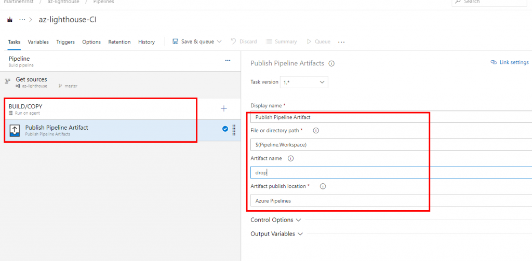Click the Artifact name info icon

tap(291, 158)
